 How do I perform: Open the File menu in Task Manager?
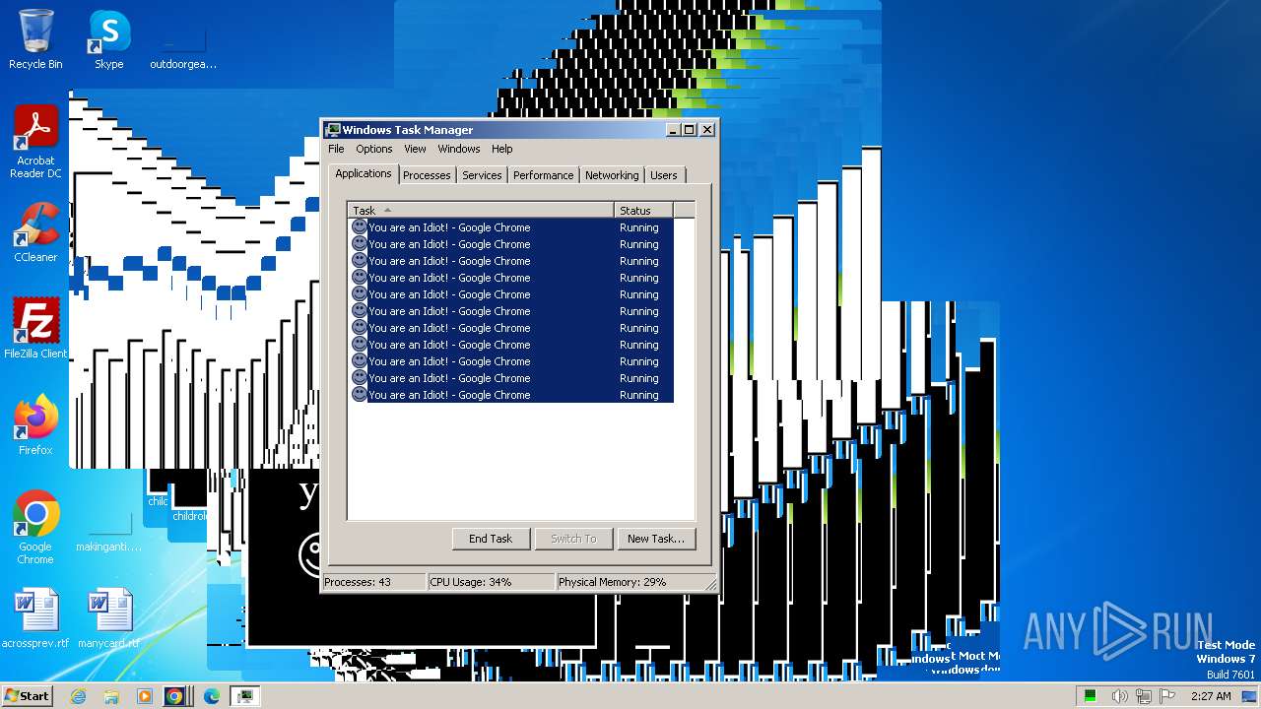(x=336, y=149)
